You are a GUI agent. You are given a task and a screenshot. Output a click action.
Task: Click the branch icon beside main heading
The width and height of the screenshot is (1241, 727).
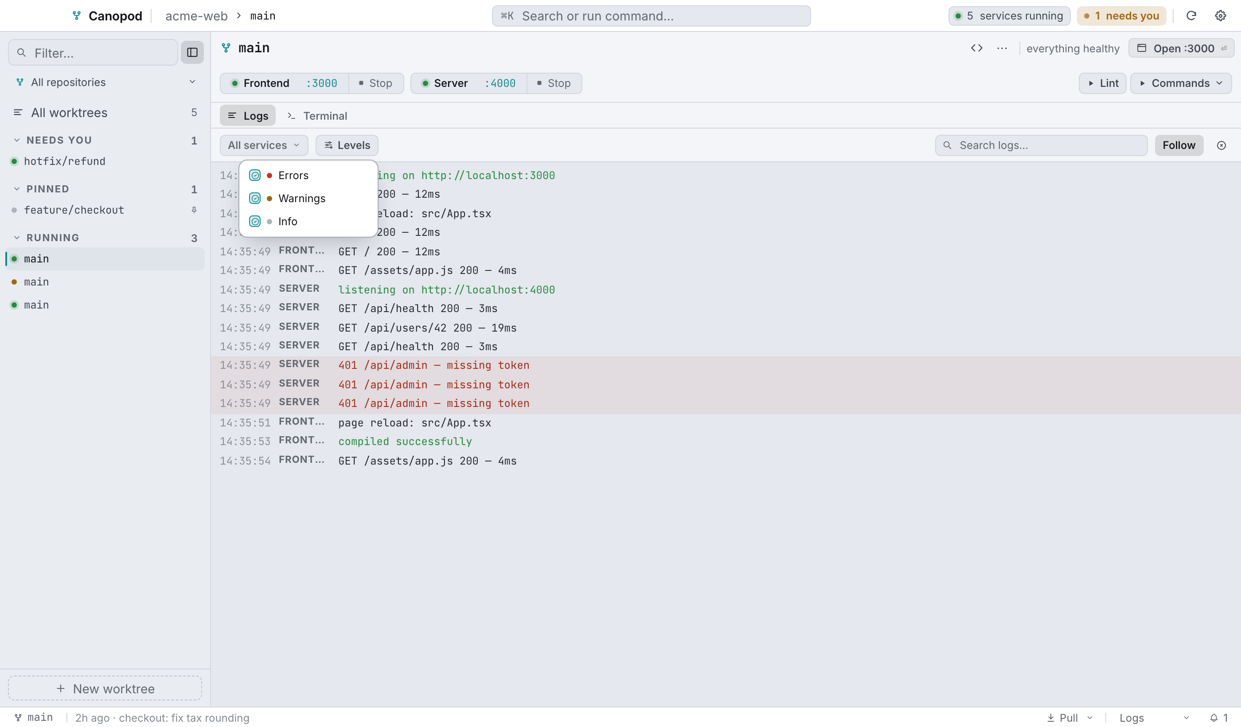226,48
